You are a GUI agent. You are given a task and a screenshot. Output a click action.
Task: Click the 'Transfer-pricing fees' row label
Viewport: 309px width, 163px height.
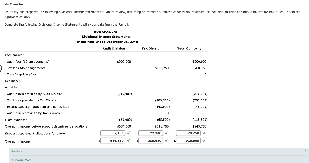(x=22, y=75)
